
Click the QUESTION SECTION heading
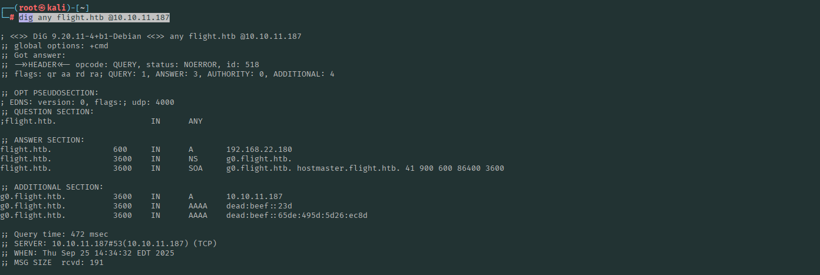[x=54, y=112]
